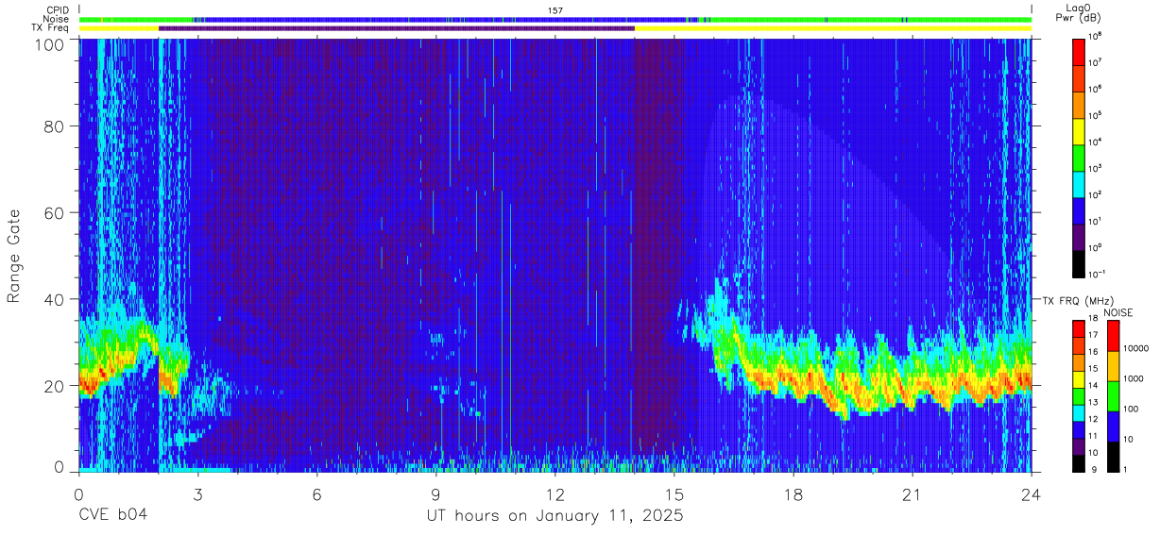The image size is (1160, 535).
Task: Pick the orange segment of the NOISE color bar
Action: [x=1112, y=366]
